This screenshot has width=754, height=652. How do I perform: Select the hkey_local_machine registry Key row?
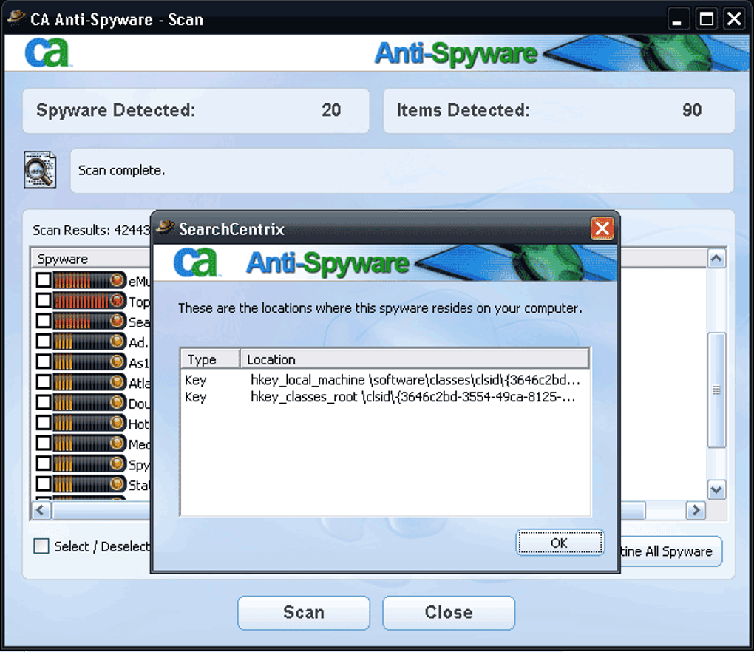coord(333,379)
